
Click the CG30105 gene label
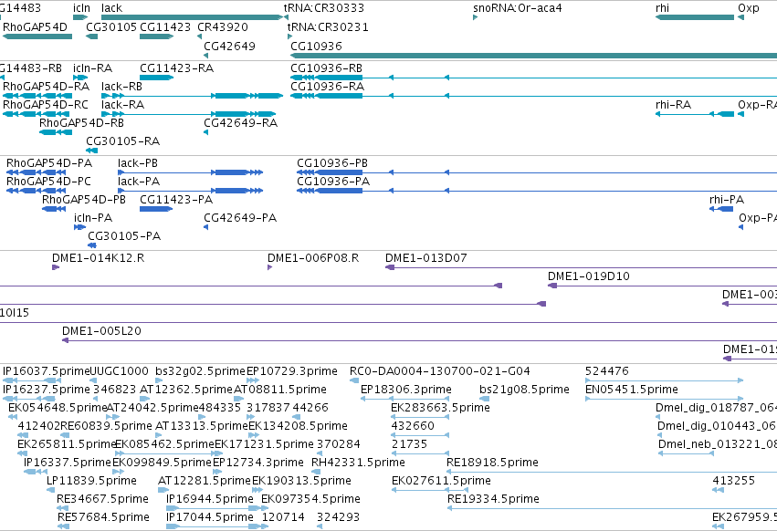click(111, 26)
